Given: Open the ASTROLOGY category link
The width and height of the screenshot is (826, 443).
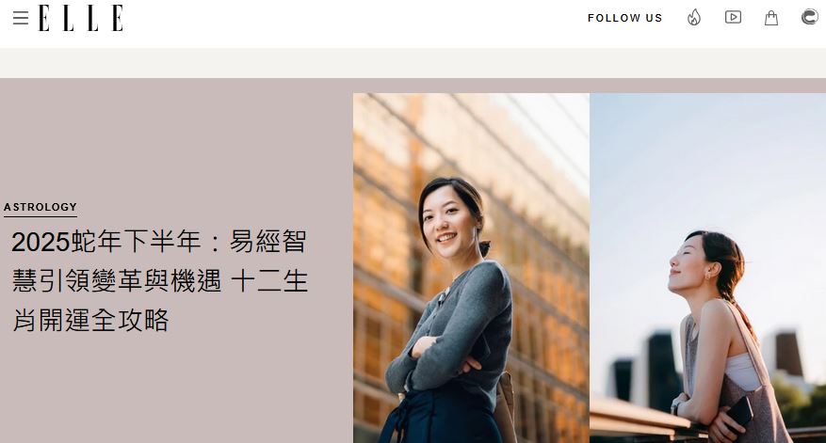Looking at the screenshot, I should coord(40,207).
